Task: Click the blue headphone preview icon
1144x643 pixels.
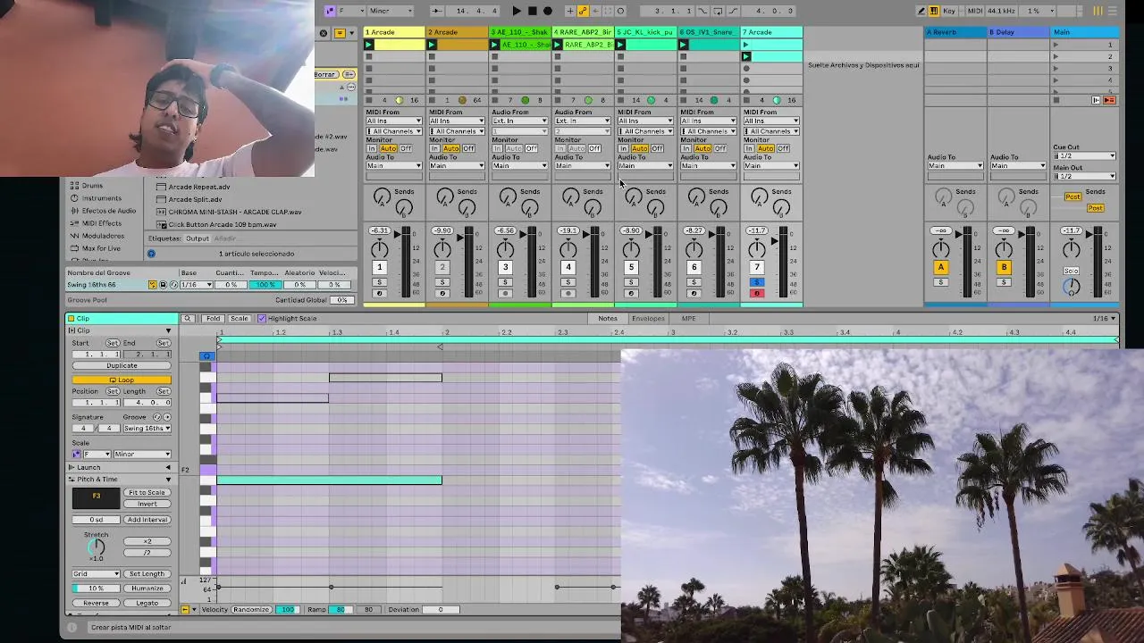Action: coord(206,356)
